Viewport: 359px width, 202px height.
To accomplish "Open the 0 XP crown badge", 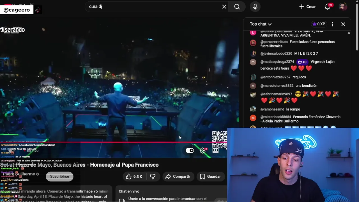I will click(319, 24).
